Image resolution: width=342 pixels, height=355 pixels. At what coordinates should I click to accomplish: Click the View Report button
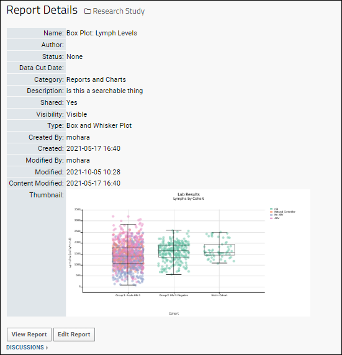[x=29, y=335]
